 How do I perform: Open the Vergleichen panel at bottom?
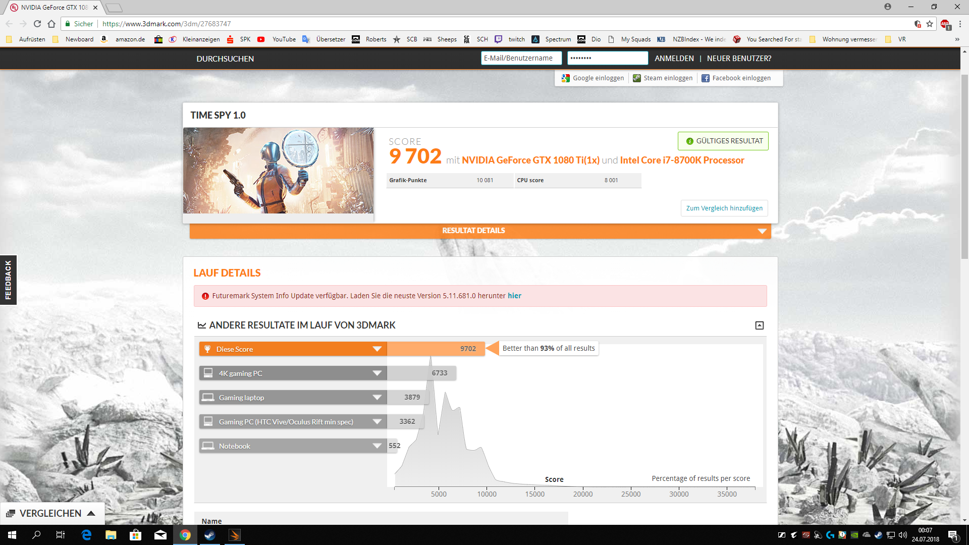(50, 513)
